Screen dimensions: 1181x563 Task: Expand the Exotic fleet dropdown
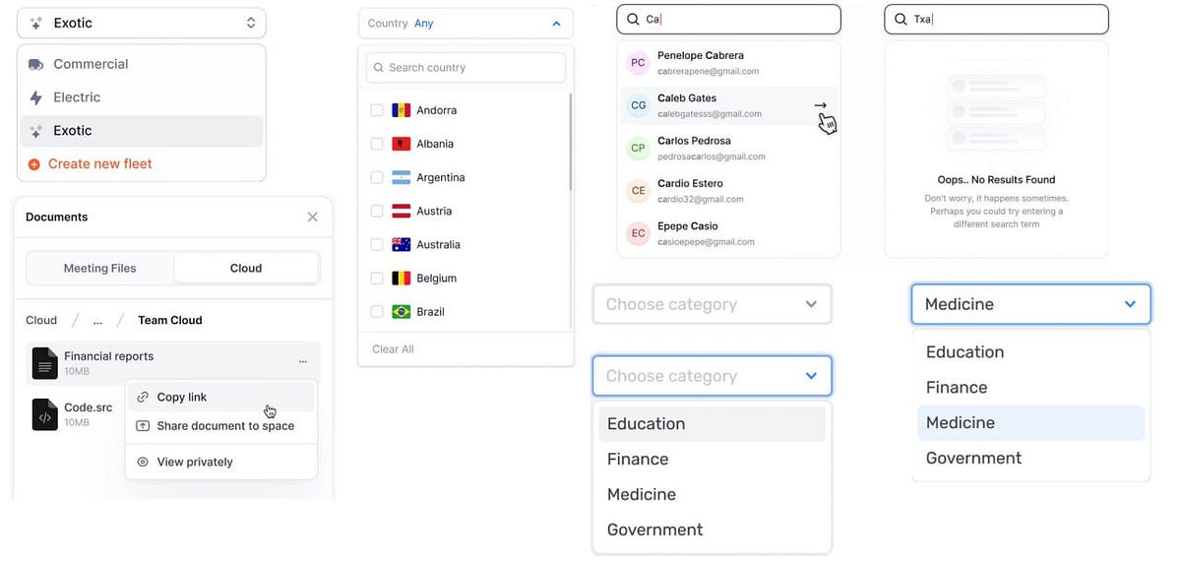tap(142, 23)
